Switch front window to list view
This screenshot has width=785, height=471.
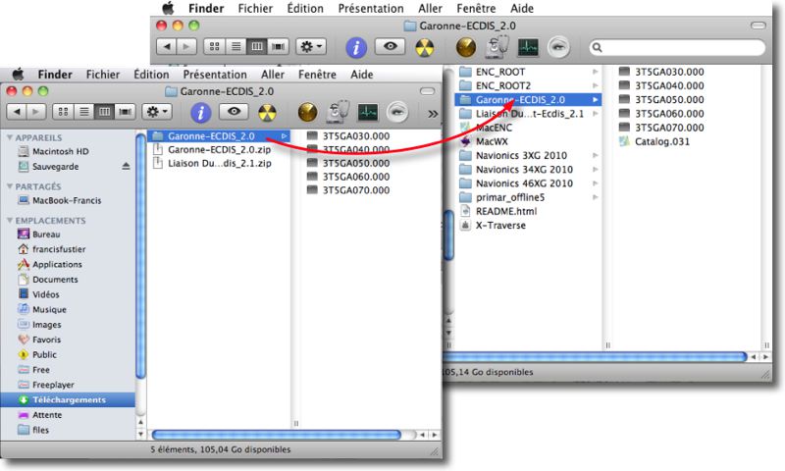(x=84, y=111)
